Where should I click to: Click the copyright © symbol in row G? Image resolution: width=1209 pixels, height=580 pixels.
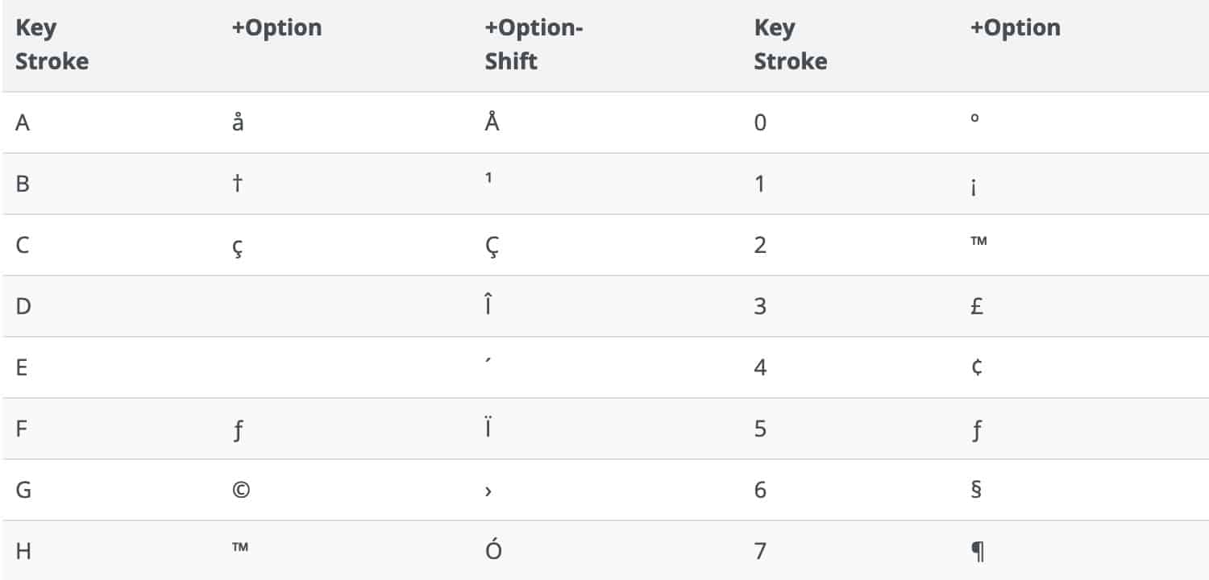point(240,490)
